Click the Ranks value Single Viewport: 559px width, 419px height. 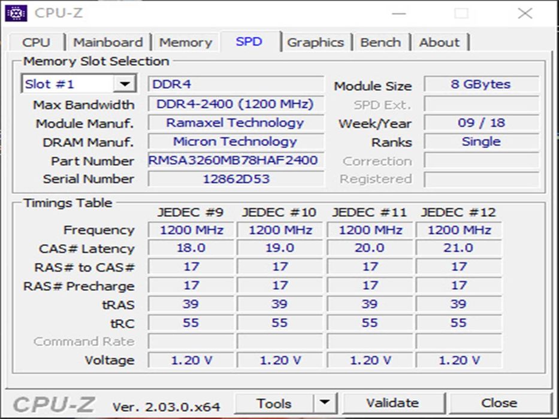point(481,141)
